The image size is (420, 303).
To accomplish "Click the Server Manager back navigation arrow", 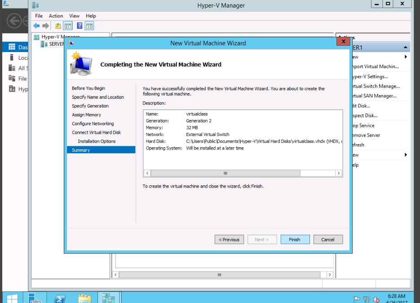I will [14, 21].
